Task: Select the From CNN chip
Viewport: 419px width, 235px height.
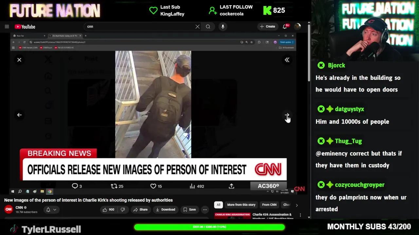Action: [269, 205]
